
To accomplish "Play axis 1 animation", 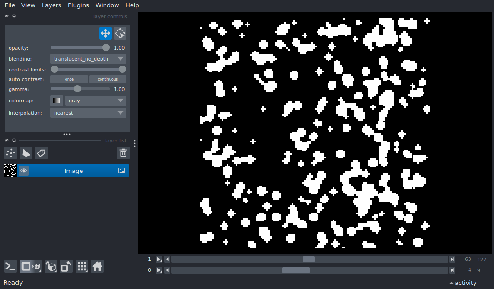I will (159, 259).
